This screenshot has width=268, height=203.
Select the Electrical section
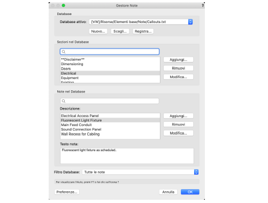click(110, 73)
